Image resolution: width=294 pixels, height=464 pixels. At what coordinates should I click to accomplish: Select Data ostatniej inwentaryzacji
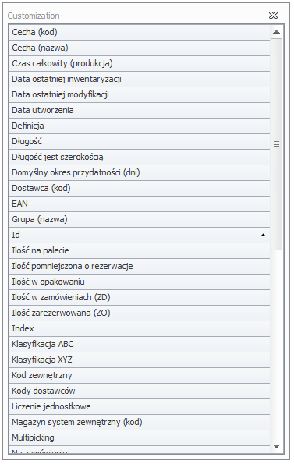click(140, 79)
